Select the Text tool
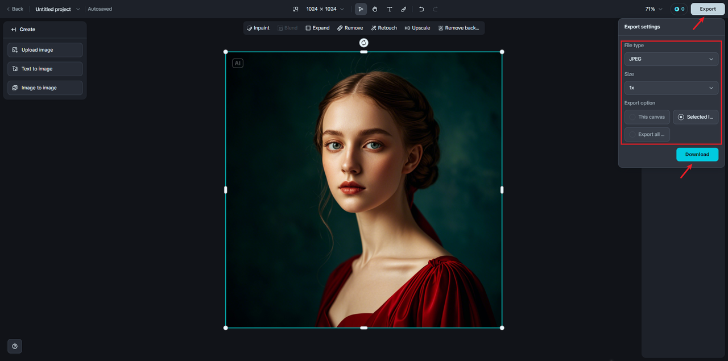 click(x=390, y=9)
